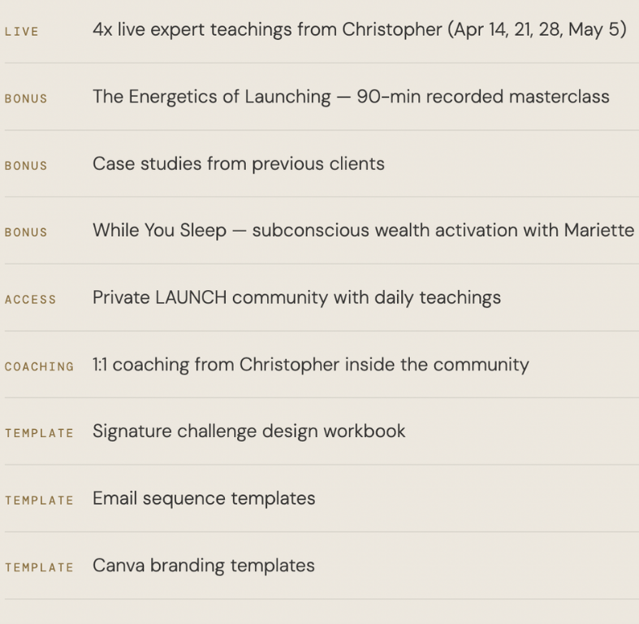This screenshot has width=639, height=624.
Task: Click BONUS tag beside While You Sleep
Action: (26, 232)
